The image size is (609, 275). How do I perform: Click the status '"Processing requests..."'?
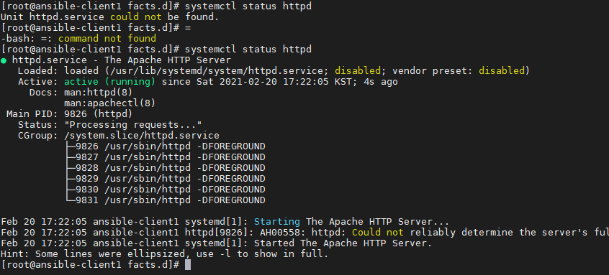133,125
